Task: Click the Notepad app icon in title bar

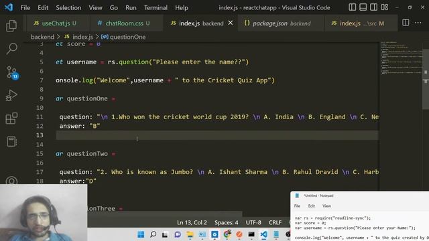Action: [x=297, y=195]
